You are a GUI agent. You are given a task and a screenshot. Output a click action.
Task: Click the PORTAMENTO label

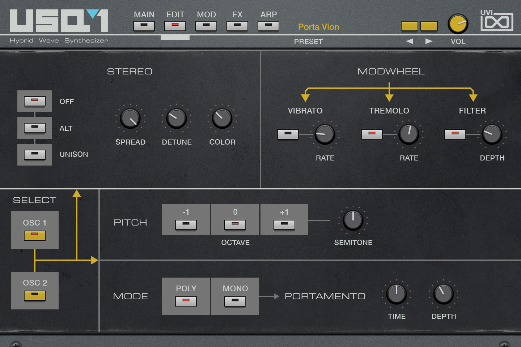[x=325, y=296]
